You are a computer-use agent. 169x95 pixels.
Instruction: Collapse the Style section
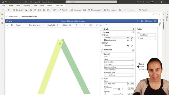pyautogui.click(x=103, y=78)
